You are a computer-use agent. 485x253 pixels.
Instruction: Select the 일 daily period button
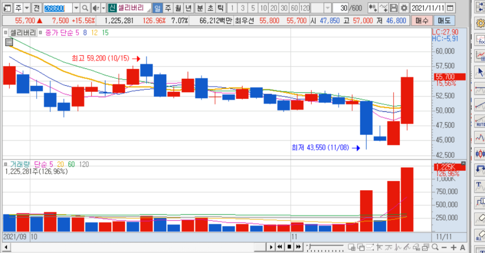coord(158,8)
